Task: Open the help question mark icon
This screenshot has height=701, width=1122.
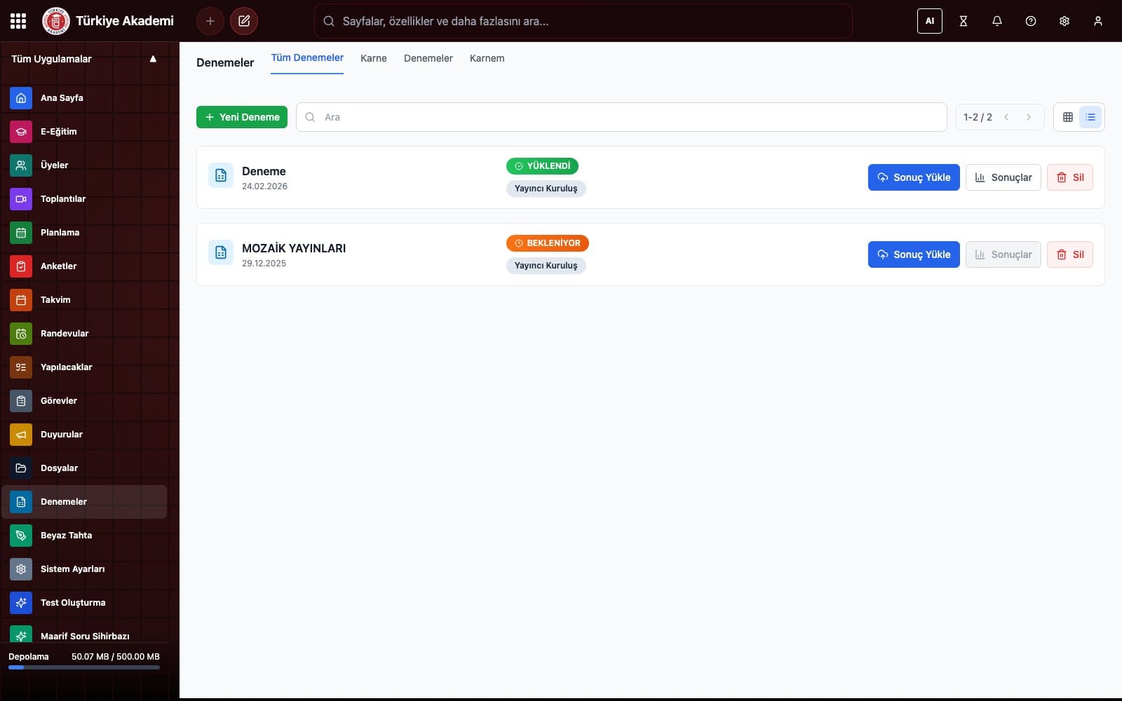Action: coord(1031,21)
